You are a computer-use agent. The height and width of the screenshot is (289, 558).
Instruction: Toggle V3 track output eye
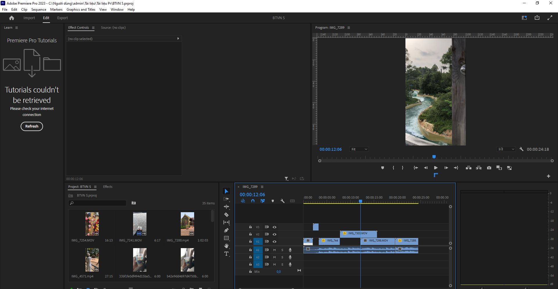click(274, 227)
